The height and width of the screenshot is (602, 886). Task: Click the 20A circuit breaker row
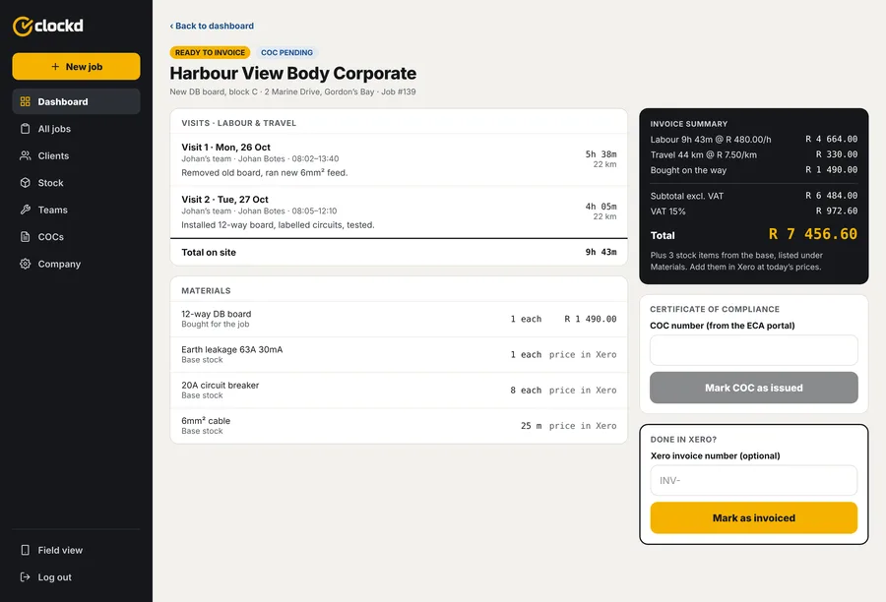[x=399, y=391]
